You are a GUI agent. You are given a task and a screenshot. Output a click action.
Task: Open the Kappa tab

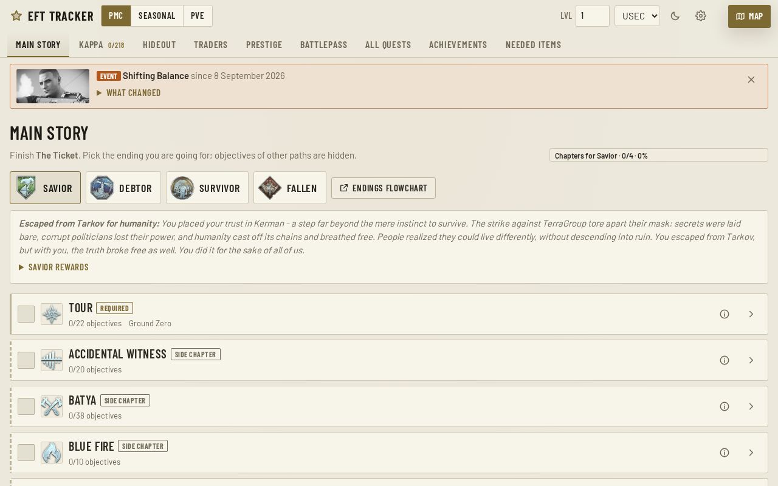pos(102,45)
